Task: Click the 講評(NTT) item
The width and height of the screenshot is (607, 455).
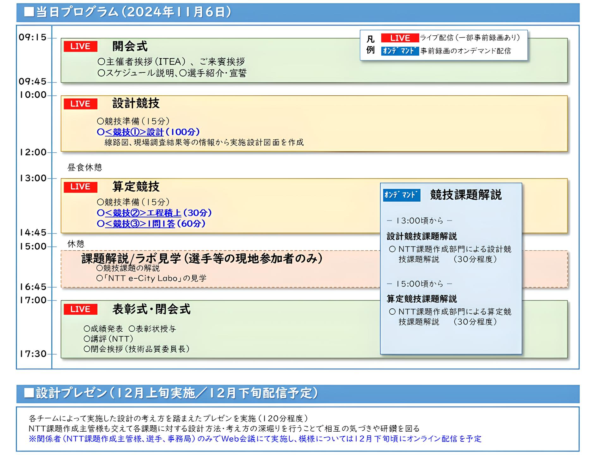Action: coord(108,339)
